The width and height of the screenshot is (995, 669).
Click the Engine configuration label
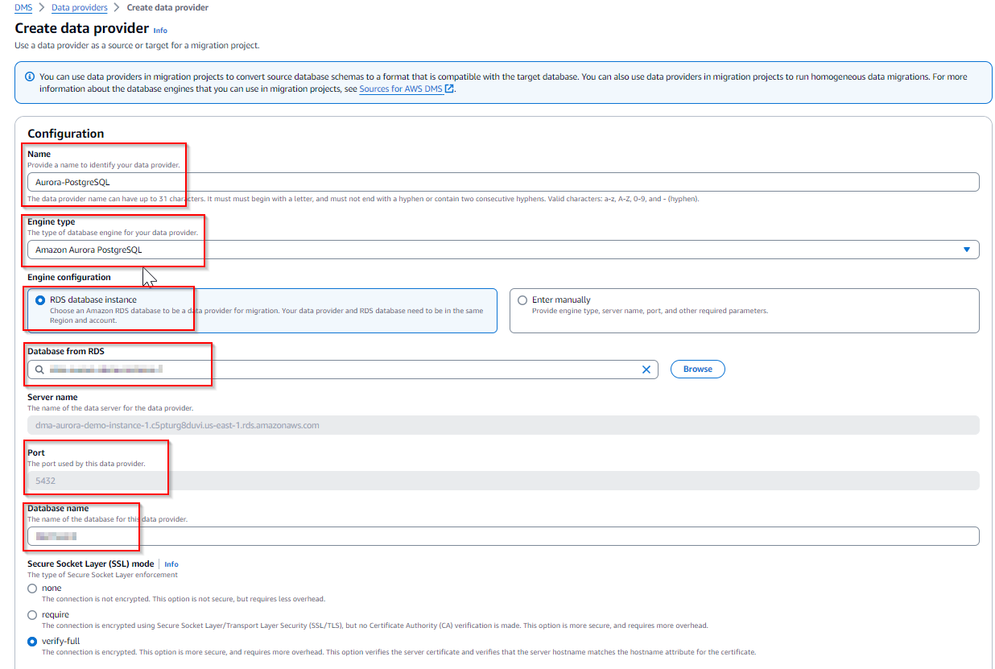click(69, 277)
